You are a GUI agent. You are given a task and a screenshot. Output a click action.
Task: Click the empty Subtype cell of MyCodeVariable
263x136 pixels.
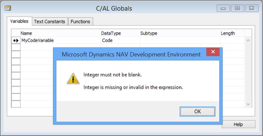(x=180, y=40)
